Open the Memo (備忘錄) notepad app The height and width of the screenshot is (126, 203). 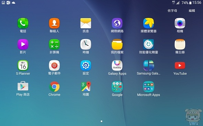(180, 44)
